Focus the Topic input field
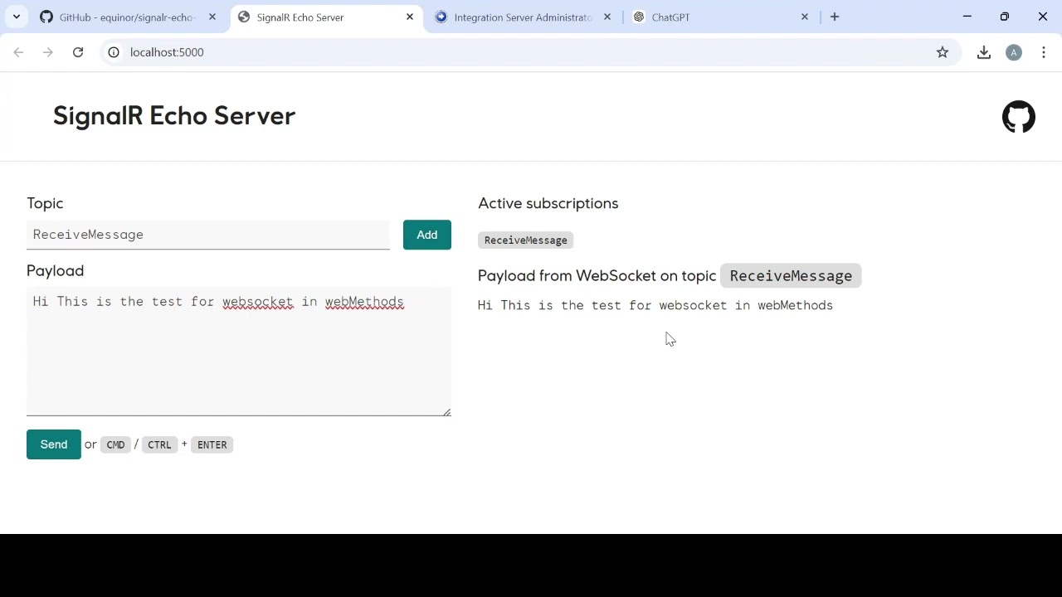 (x=208, y=235)
